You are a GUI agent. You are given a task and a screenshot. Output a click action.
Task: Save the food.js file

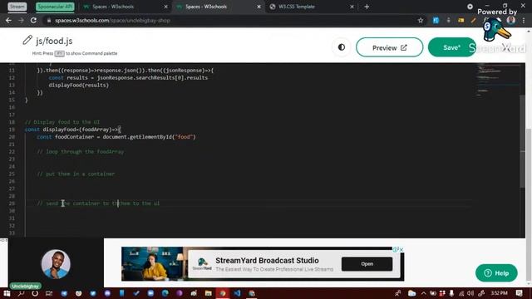click(x=451, y=47)
